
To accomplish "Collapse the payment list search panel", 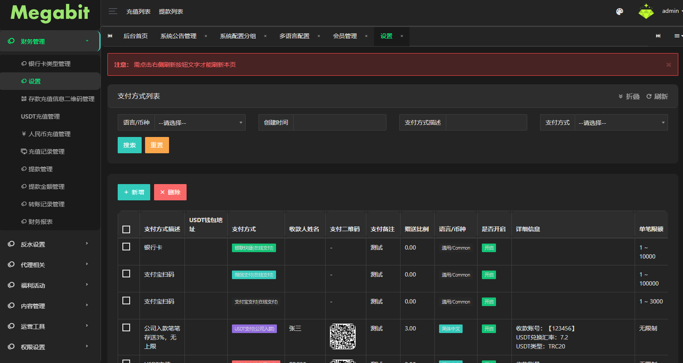I will pyautogui.click(x=629, y=96).
